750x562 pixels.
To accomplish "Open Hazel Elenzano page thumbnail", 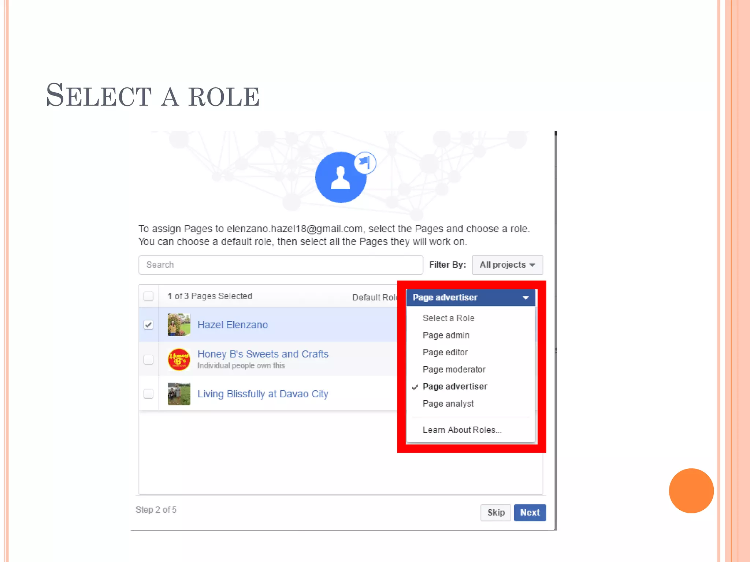I will (x=179, y=325).
